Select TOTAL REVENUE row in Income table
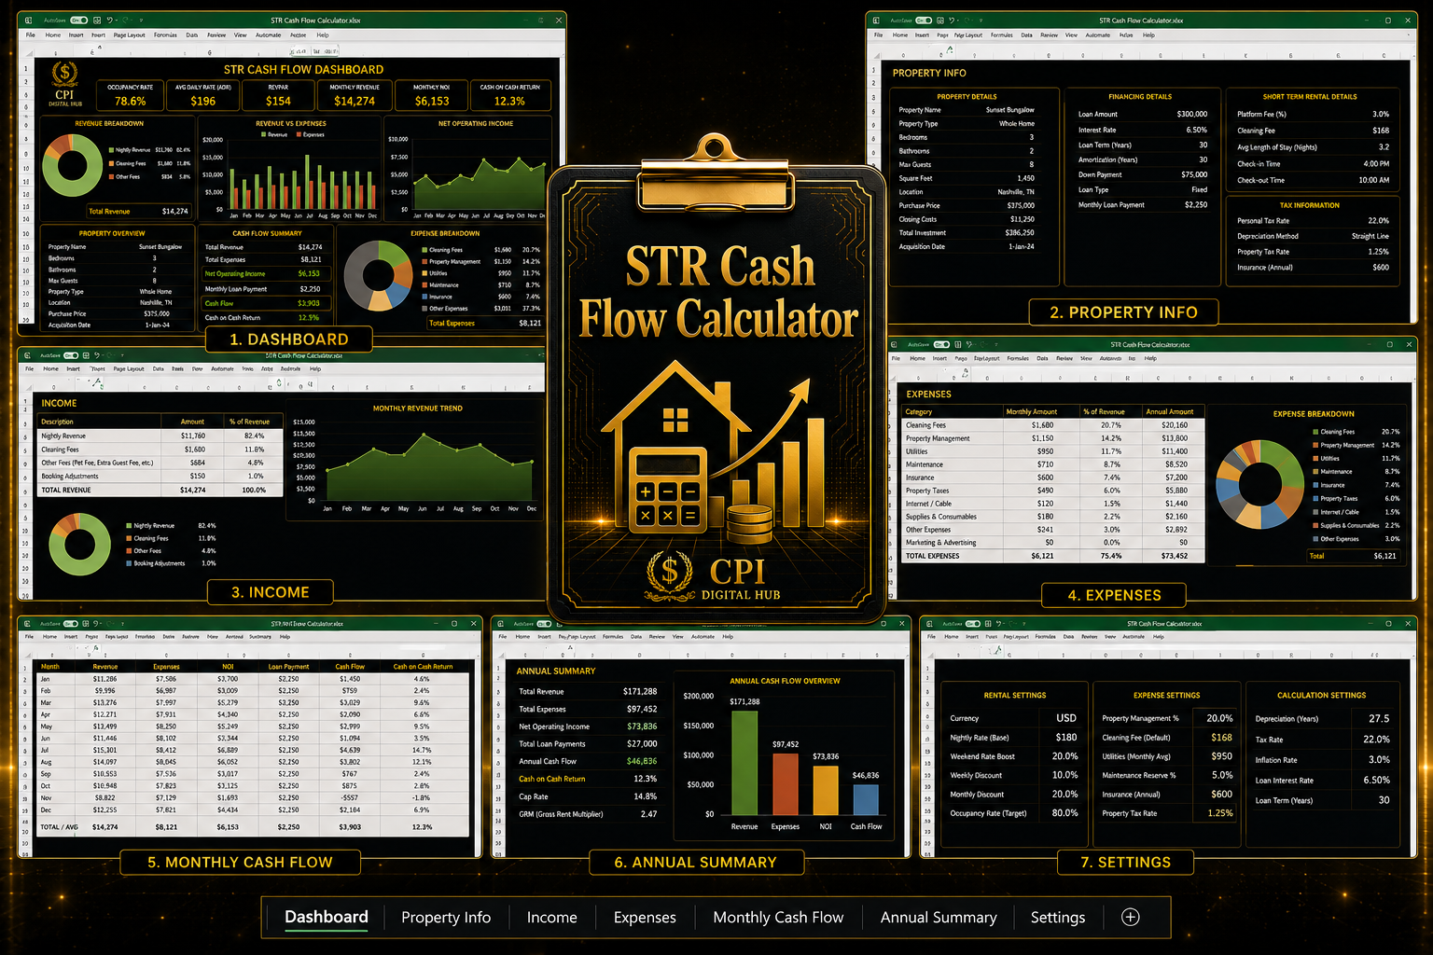This screenshot has width=1433, height=955. 160,490
